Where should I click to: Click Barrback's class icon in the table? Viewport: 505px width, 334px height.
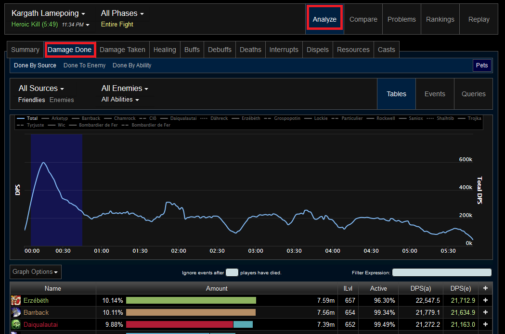click(x=16, y=312)
